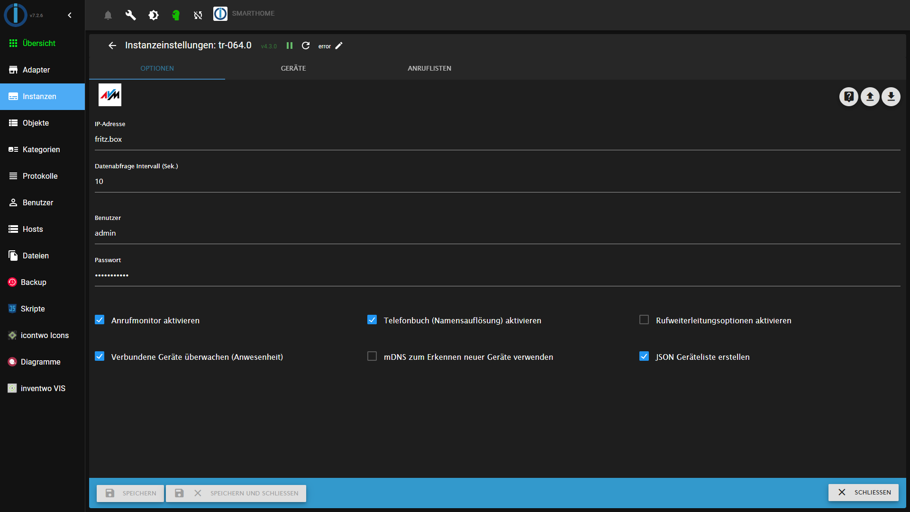910x512 pixels.
Task: Restart the tr-064.0 instance
Action: pyautogui.click(x=306, y=46)
